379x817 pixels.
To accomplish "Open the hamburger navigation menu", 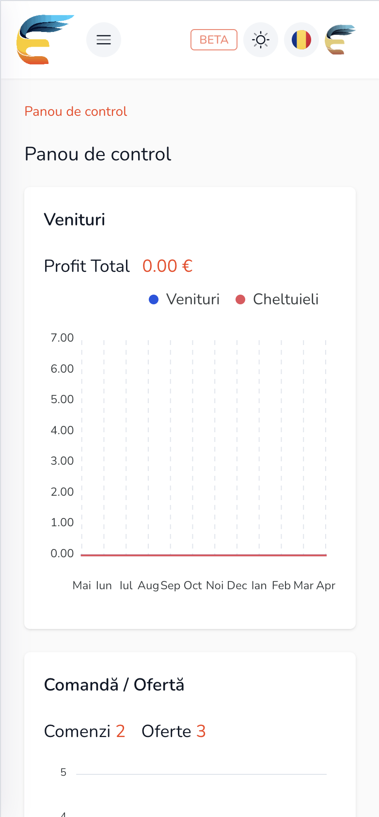I will pos(104,40).
